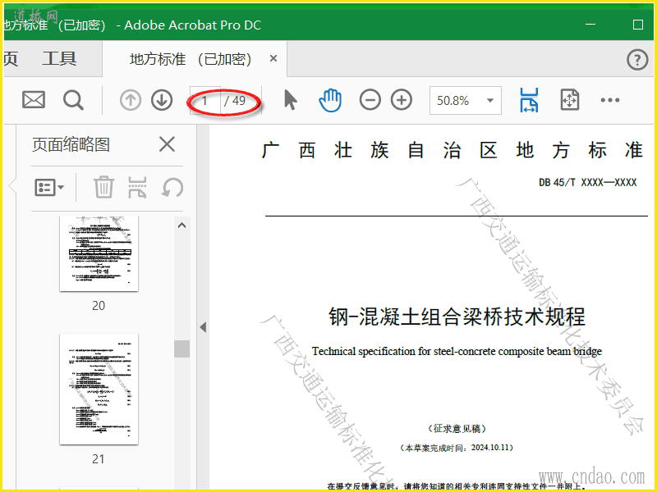The image size is (657, 492).
Task: Click the document title 钢-混凝土组合梁桥技术规程
Action: [x=457, y=317]
